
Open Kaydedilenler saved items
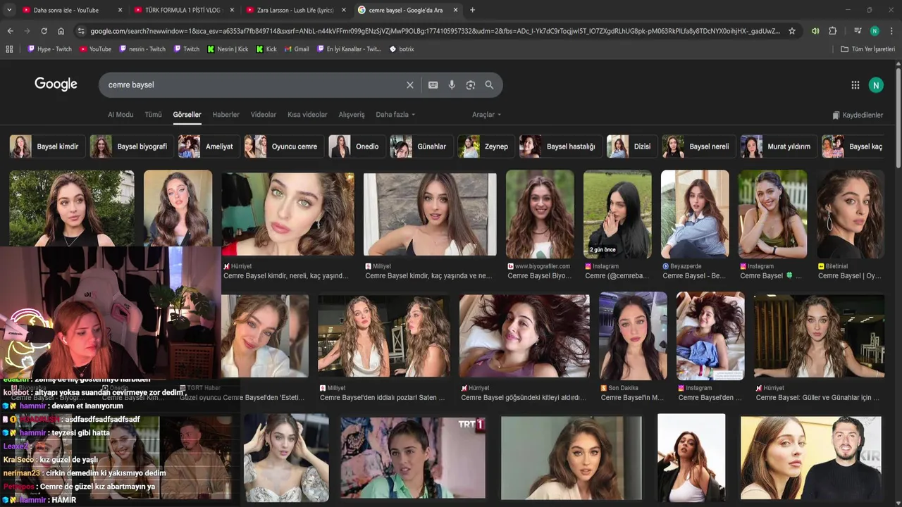858,115
